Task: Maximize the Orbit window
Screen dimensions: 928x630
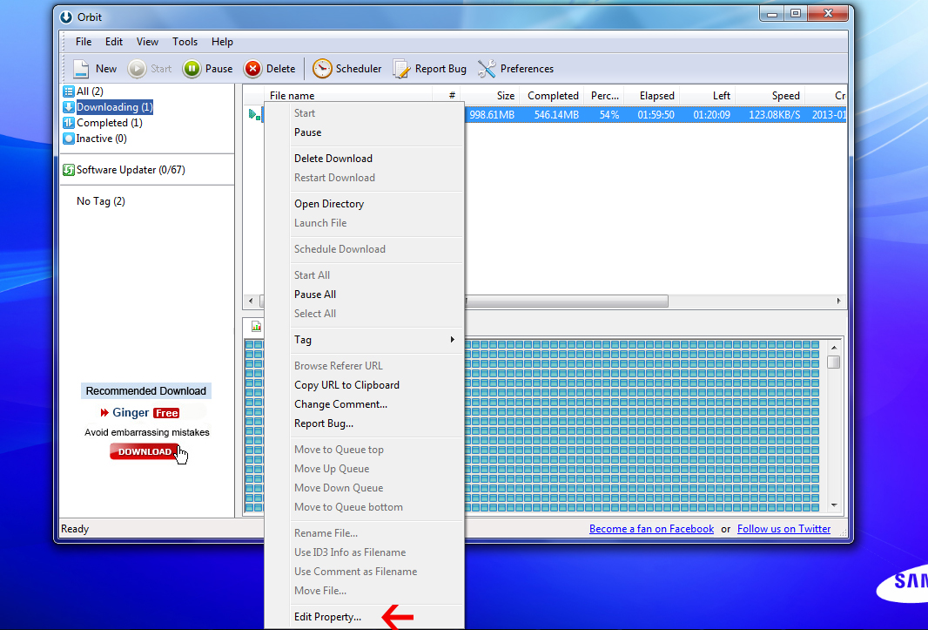Action: pyautogui.click(x=796, y=14)
